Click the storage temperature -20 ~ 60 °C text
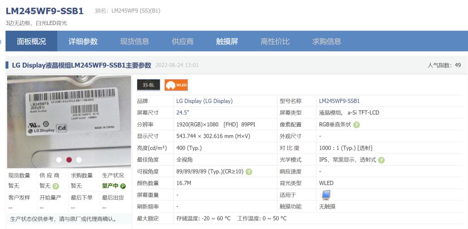Screen dimensions: 468x229 (203, 219)
